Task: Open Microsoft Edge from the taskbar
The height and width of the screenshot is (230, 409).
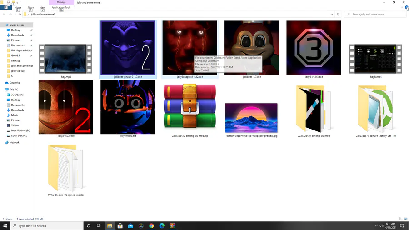Action: (x=162, y=226)
